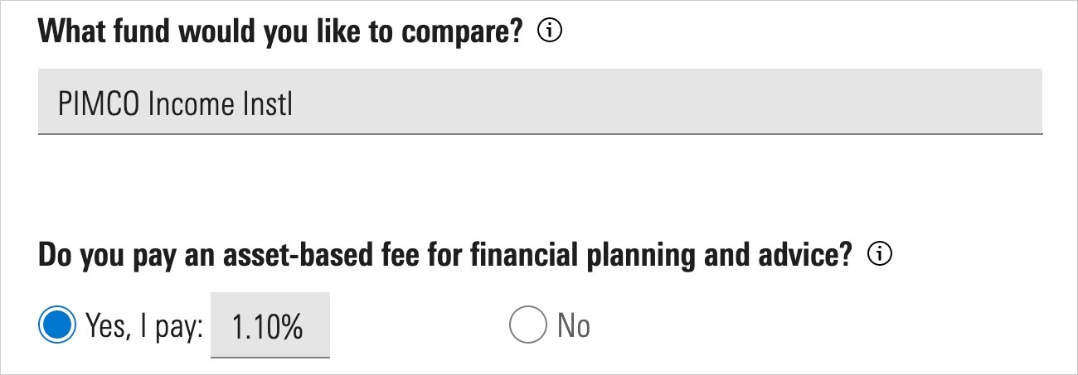
Task: Select the "Yes, I pay" radio button
Action: pyautogui.click(x=56, y=325)
